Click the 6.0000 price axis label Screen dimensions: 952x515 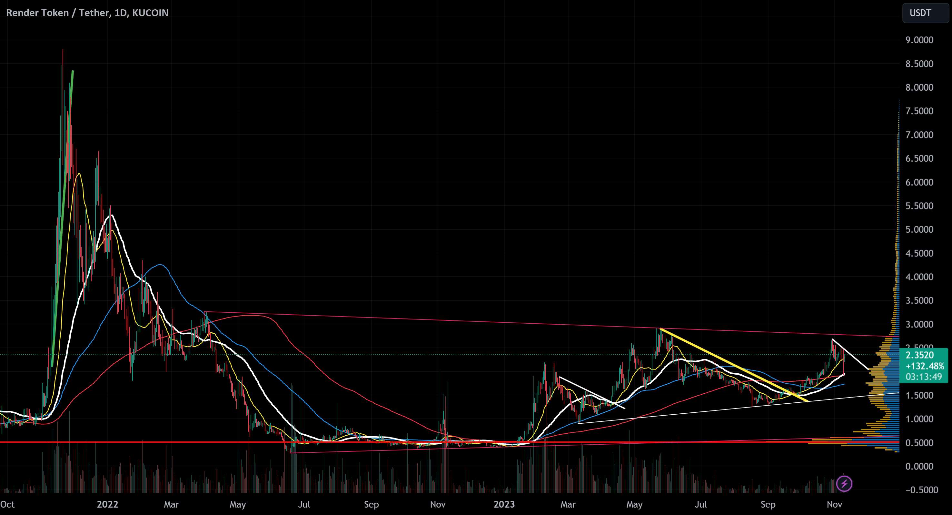pos(919,182)
